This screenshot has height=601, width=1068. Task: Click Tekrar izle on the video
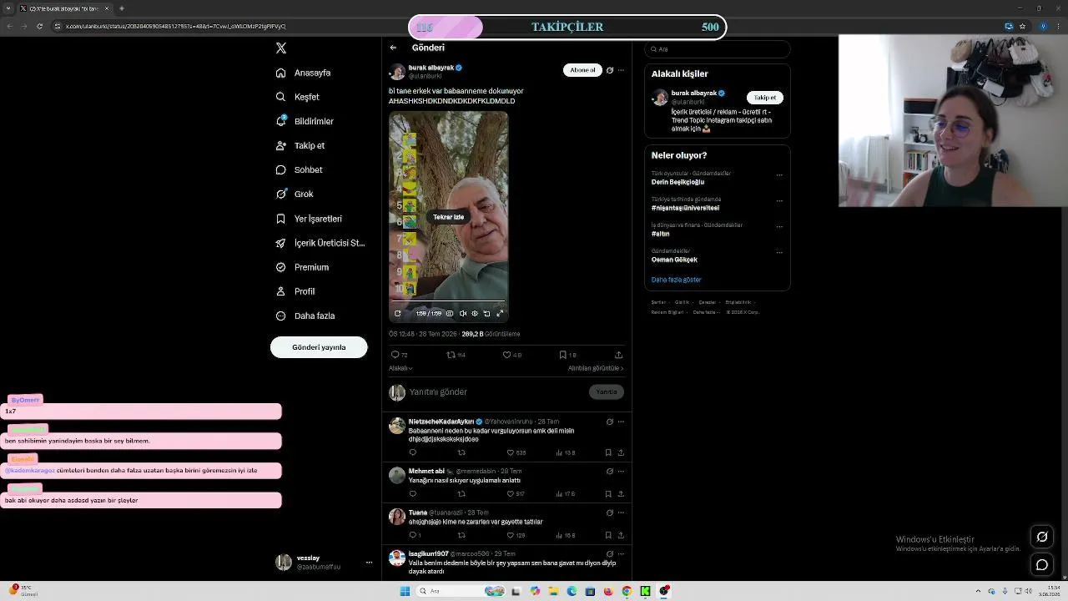click(x=448, y=217)
